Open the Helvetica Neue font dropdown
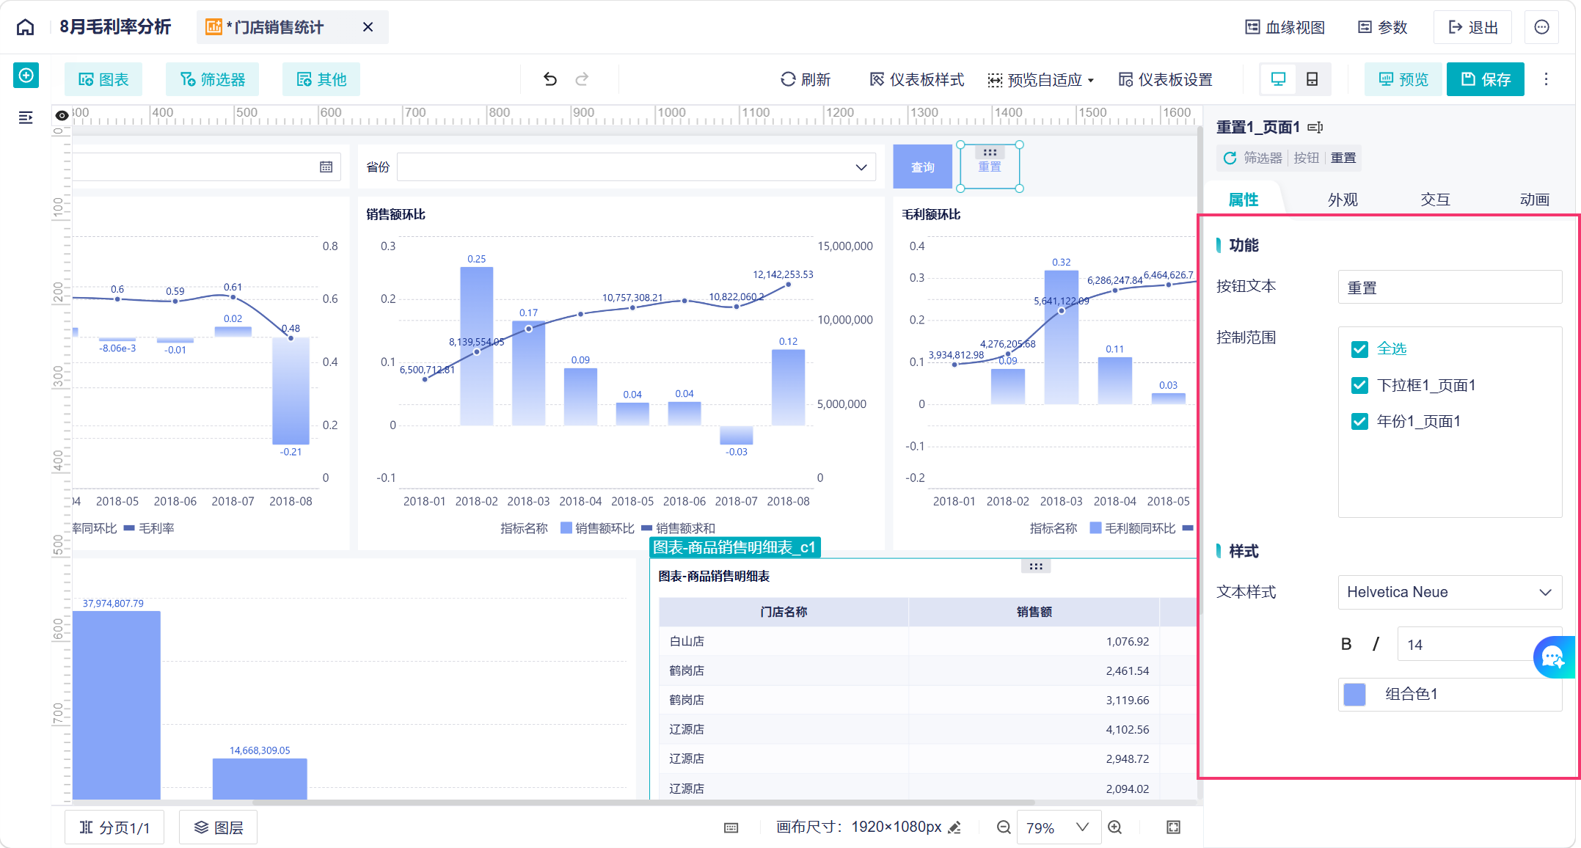 [1450, 592]
